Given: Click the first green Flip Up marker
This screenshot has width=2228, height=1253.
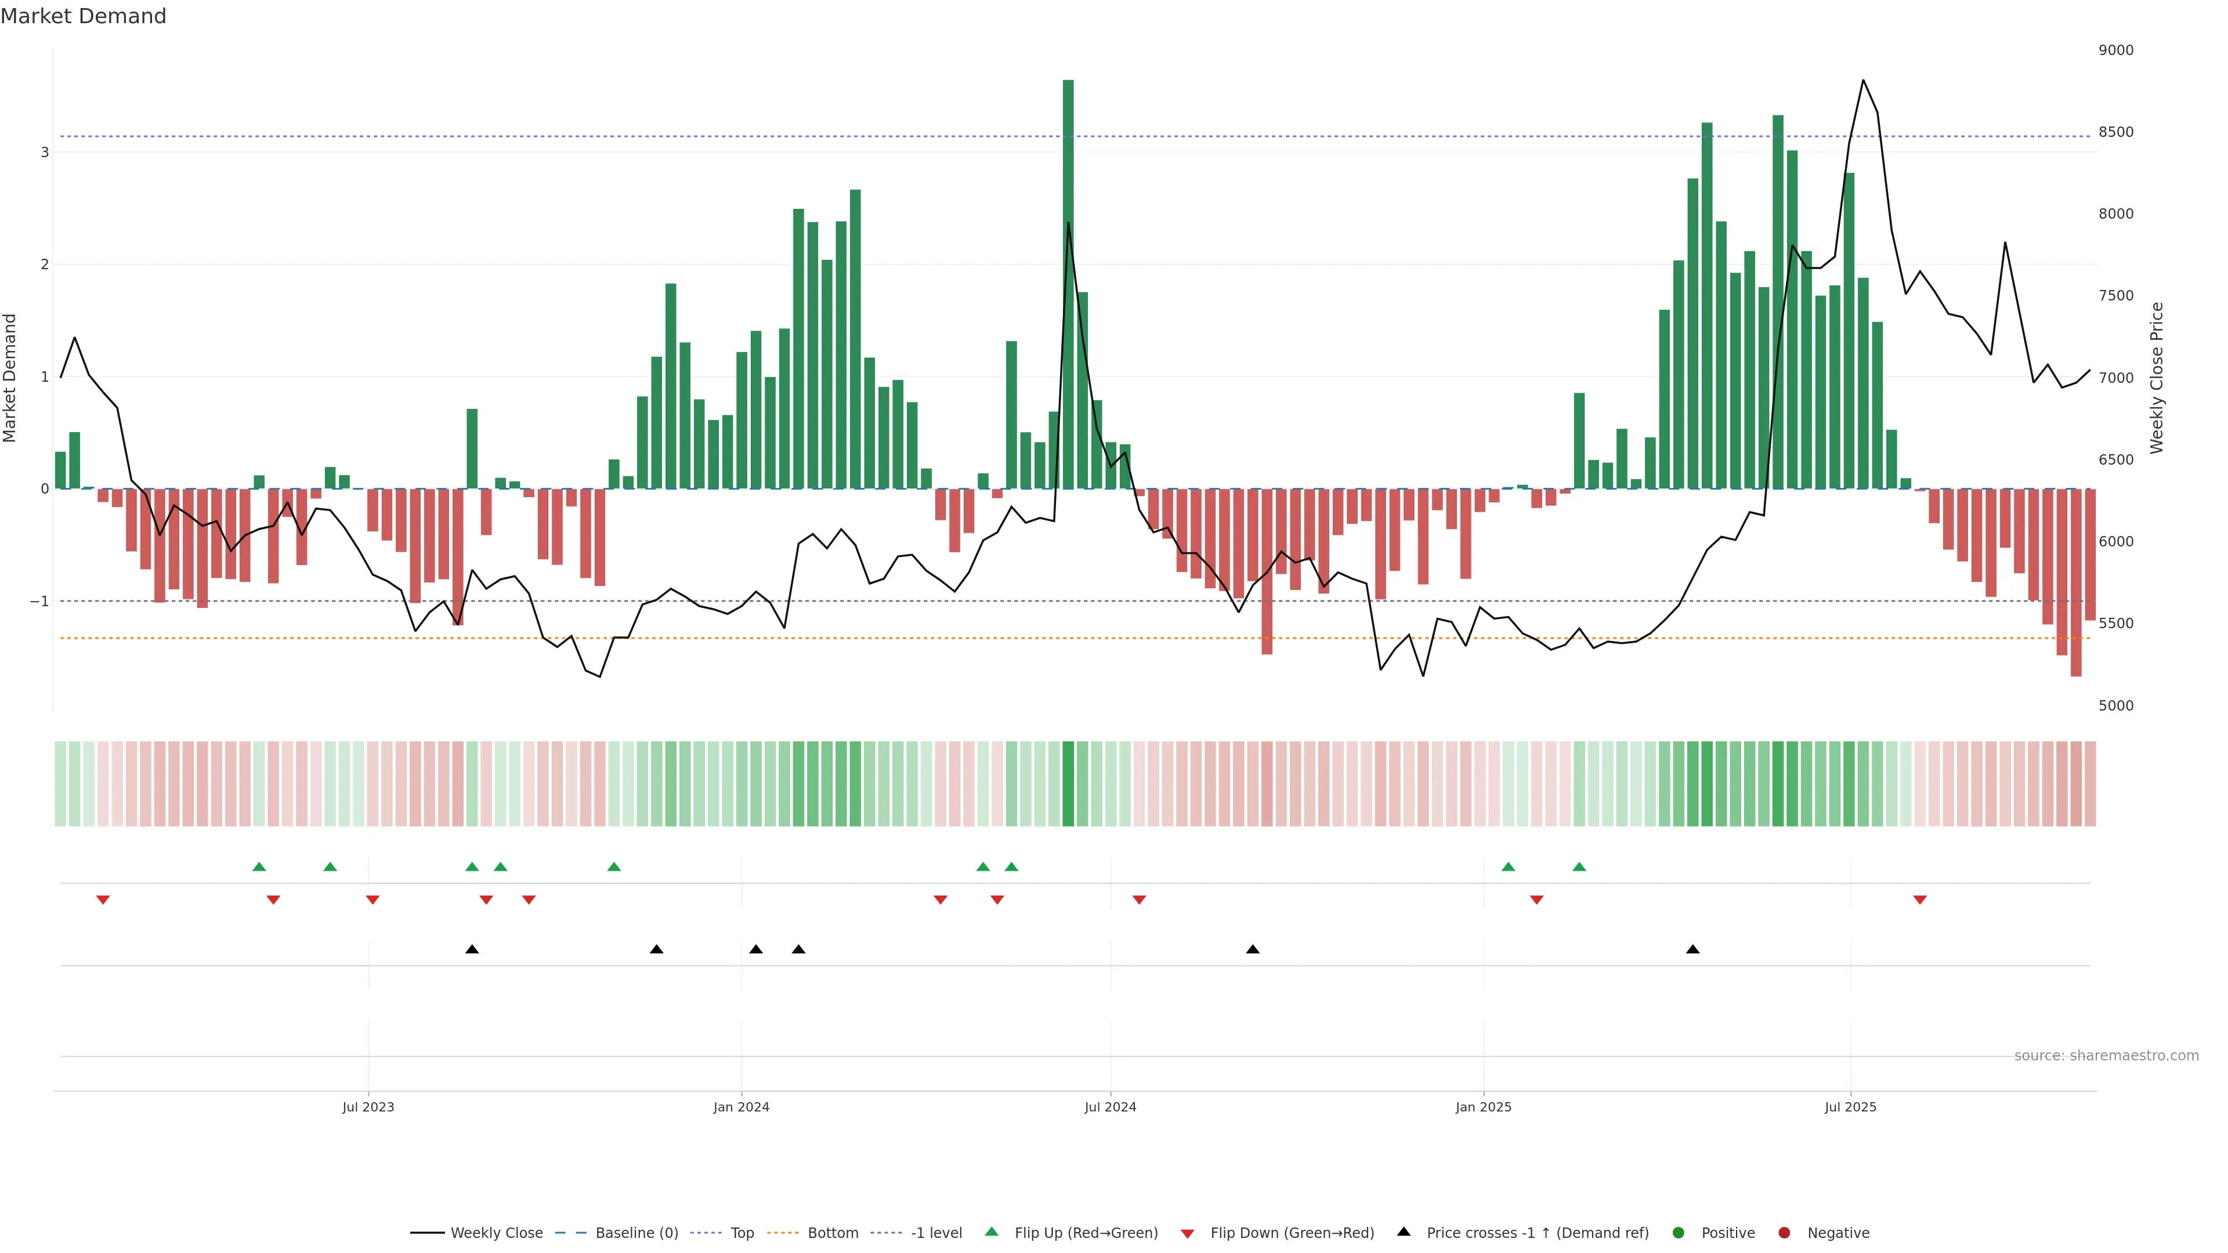Looking at the screenshot, I should coord(259,867).
